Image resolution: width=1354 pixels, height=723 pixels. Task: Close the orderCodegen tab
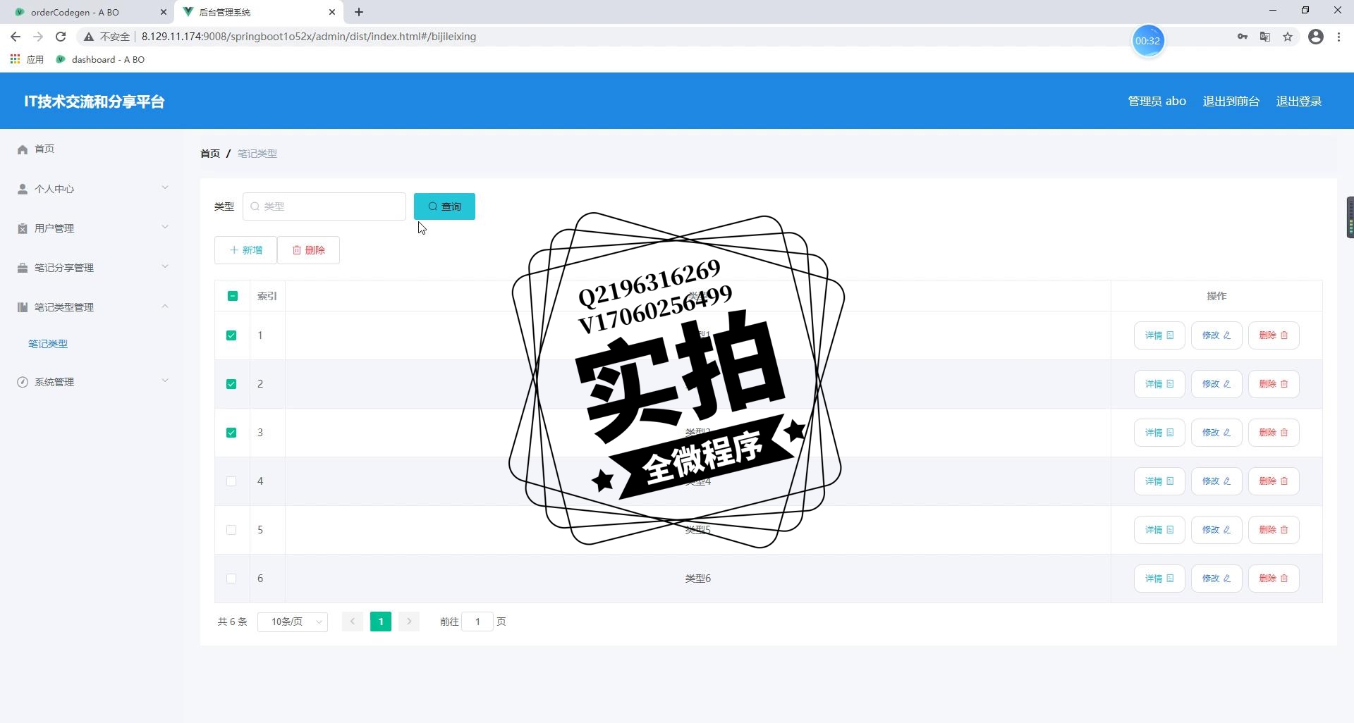coord(163,12)
